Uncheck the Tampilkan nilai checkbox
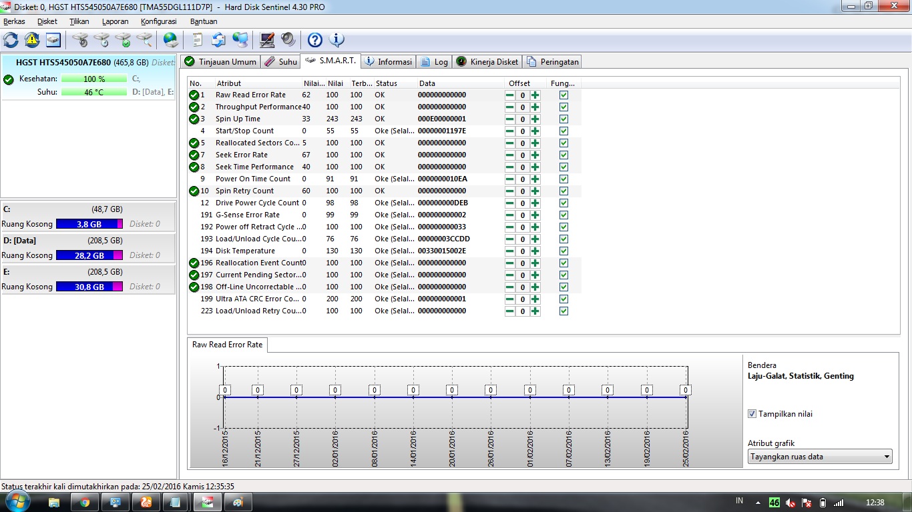This screenshot has height=512, width=912. [752, 414]
